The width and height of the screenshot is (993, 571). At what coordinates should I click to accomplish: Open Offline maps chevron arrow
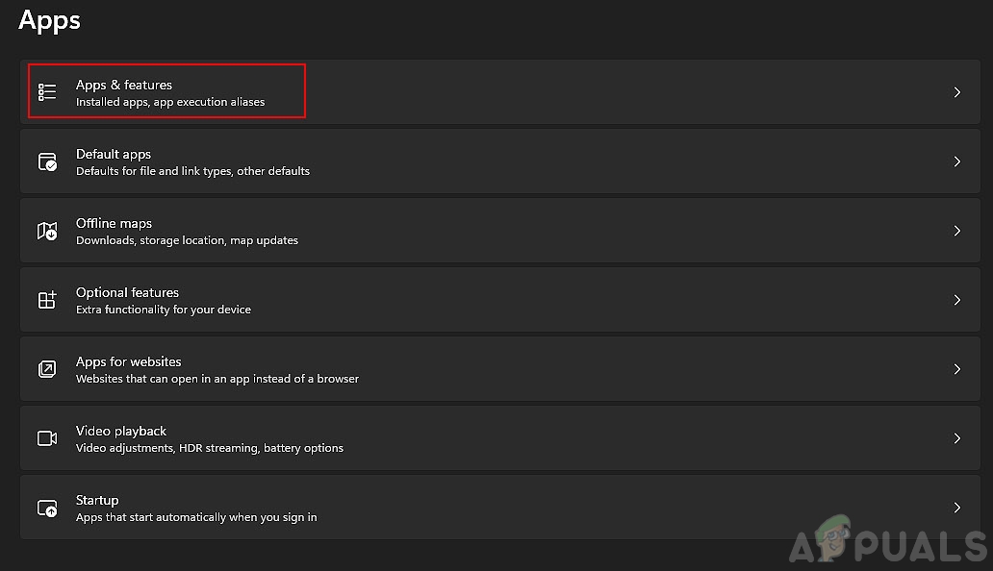[956, 231]
